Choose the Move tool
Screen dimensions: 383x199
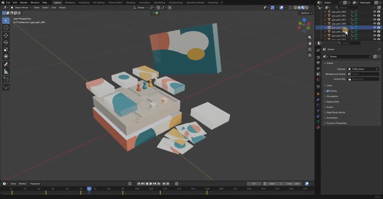coord(6,35)
